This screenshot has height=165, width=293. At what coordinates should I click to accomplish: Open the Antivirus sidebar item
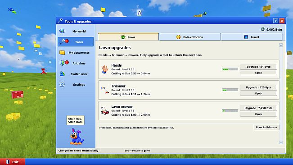[x=76, y=63]
